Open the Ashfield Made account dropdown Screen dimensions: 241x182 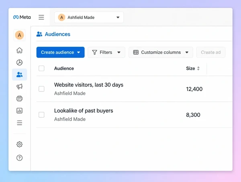[89, 17]
